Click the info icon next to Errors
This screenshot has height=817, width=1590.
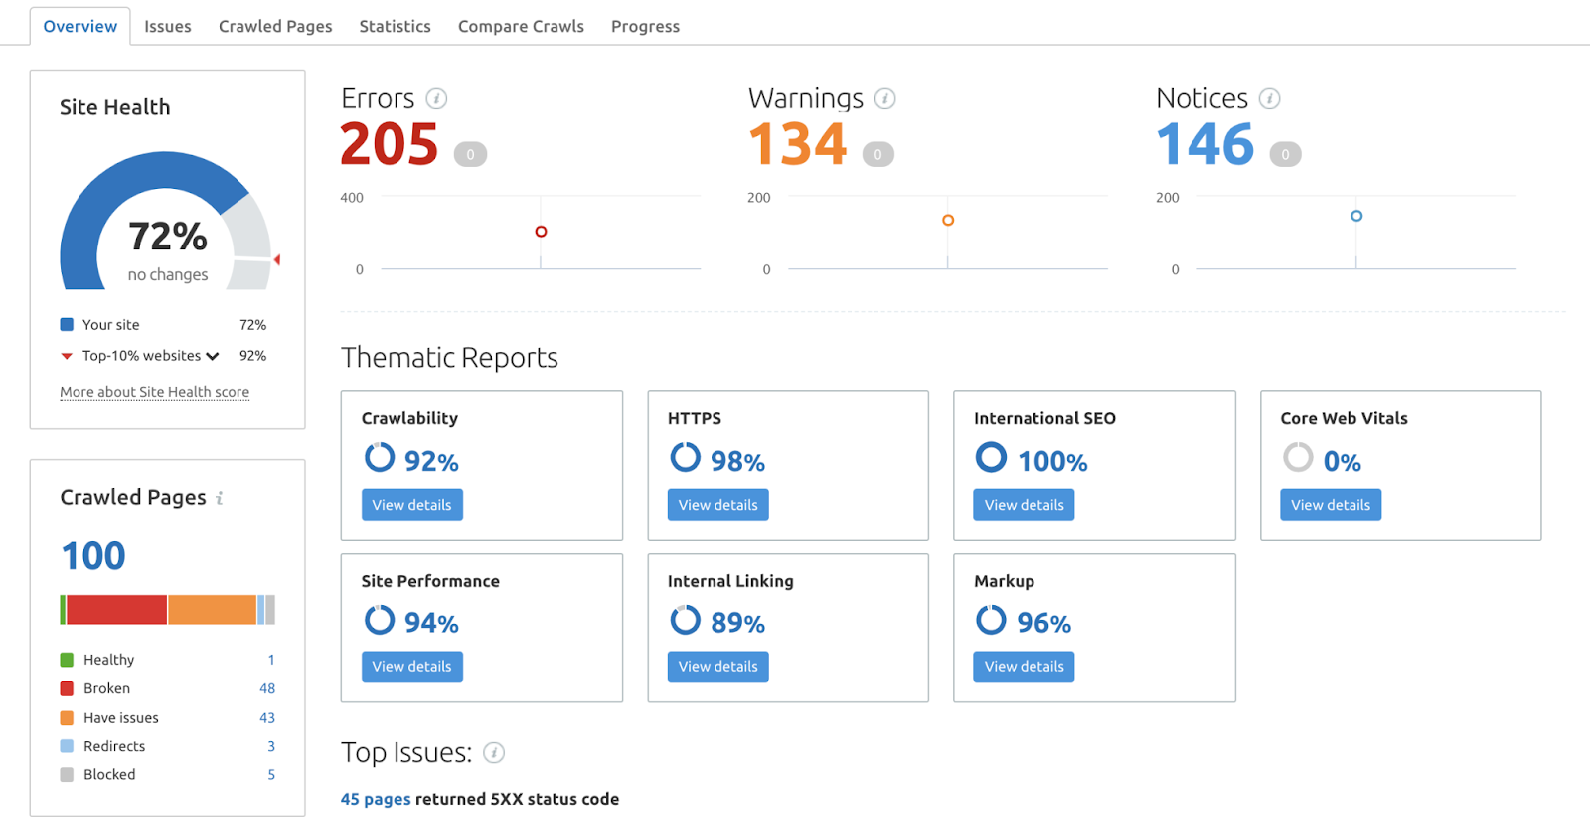pyautogui.click(x=436, y=98)
